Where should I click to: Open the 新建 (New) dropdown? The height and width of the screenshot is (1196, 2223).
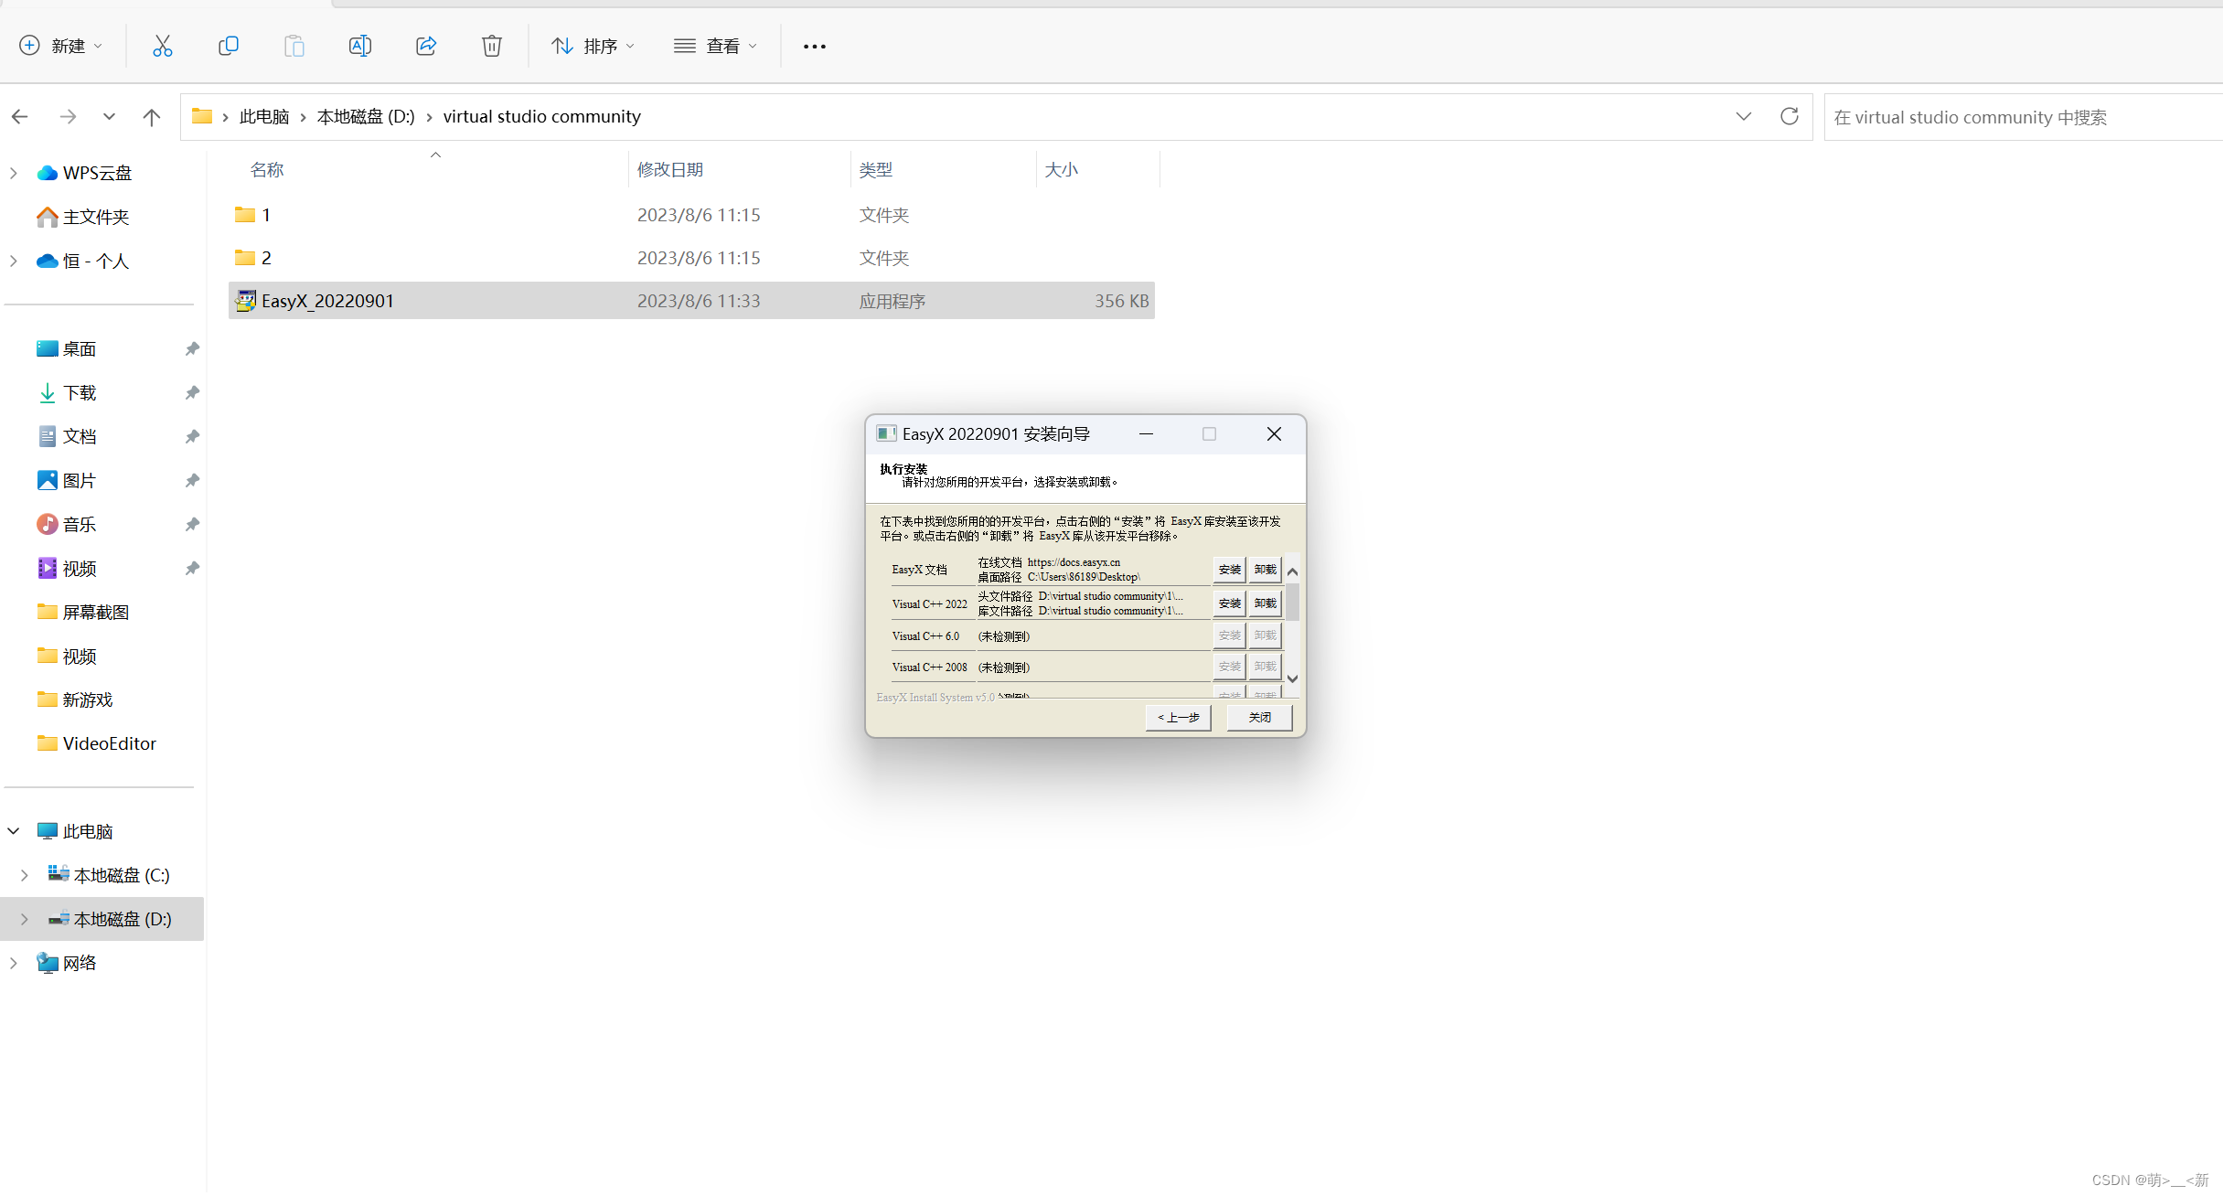tap(61, 46)
